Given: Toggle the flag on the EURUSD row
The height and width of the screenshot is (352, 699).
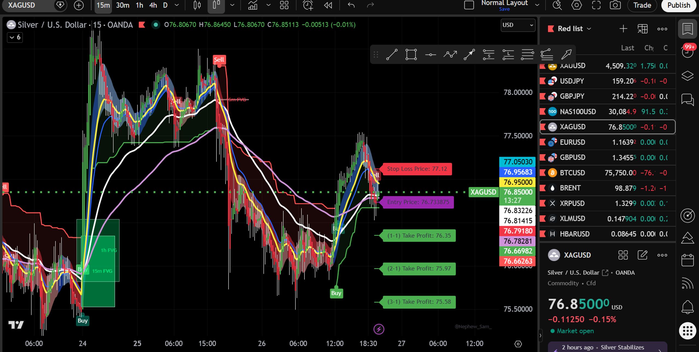Looking at the screenshot, I should click(x=543, y=142).
